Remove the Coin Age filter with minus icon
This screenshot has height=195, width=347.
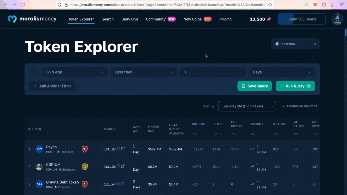pos(34,72)
